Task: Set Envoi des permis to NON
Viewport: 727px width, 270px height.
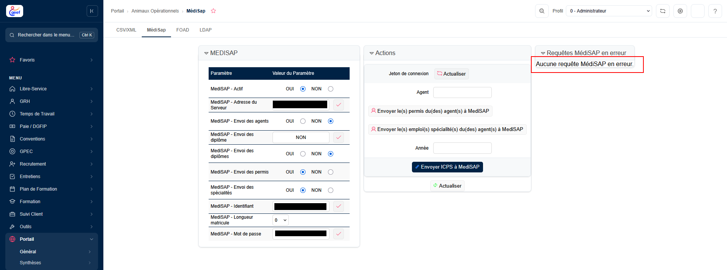Action: click(x=331, y=172)
